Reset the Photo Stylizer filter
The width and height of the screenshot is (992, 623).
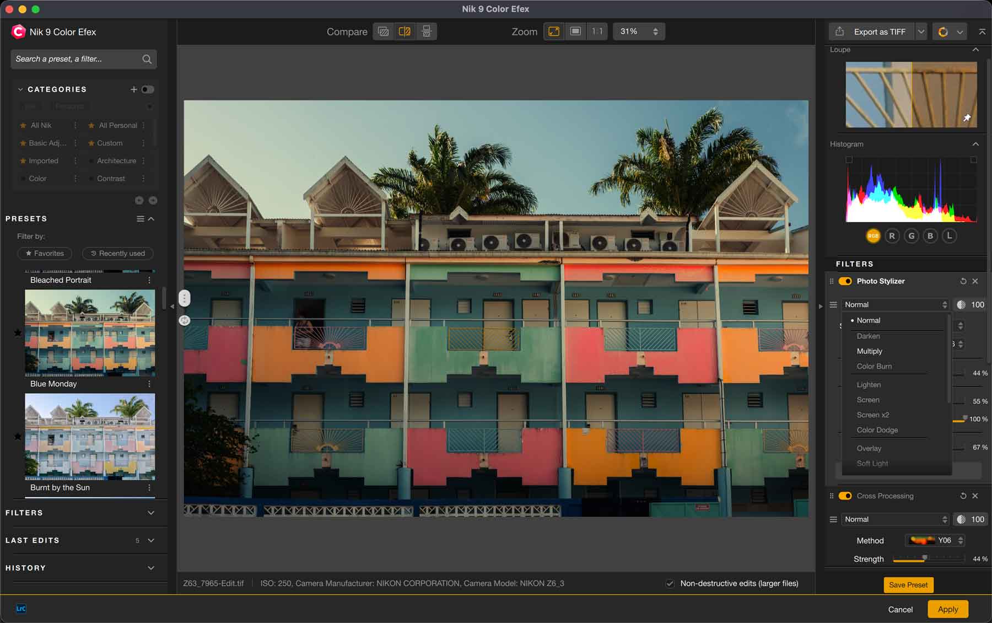point(963,281)
